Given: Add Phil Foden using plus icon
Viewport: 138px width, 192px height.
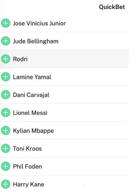Looking at the screenshot, I should (x=5, y=166).
